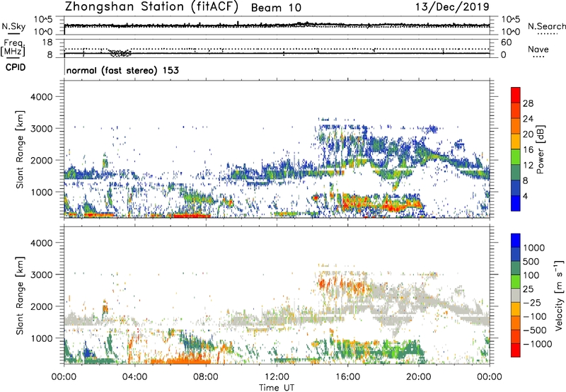Click the 'Zhongshan Station (fitACF)' plot title
566x392 pixels.
point(151,7)
